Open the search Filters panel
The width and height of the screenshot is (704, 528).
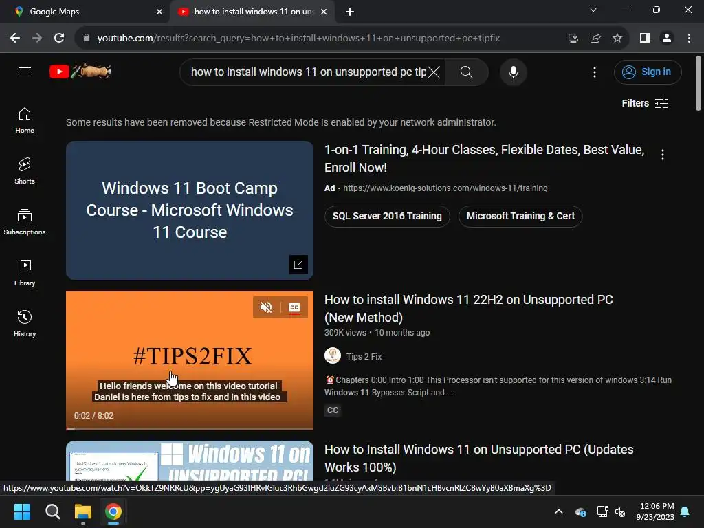coord(645,103)
